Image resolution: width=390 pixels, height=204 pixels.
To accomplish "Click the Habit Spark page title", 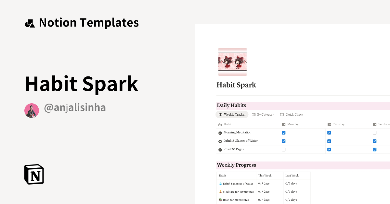I will pos(236,85).
